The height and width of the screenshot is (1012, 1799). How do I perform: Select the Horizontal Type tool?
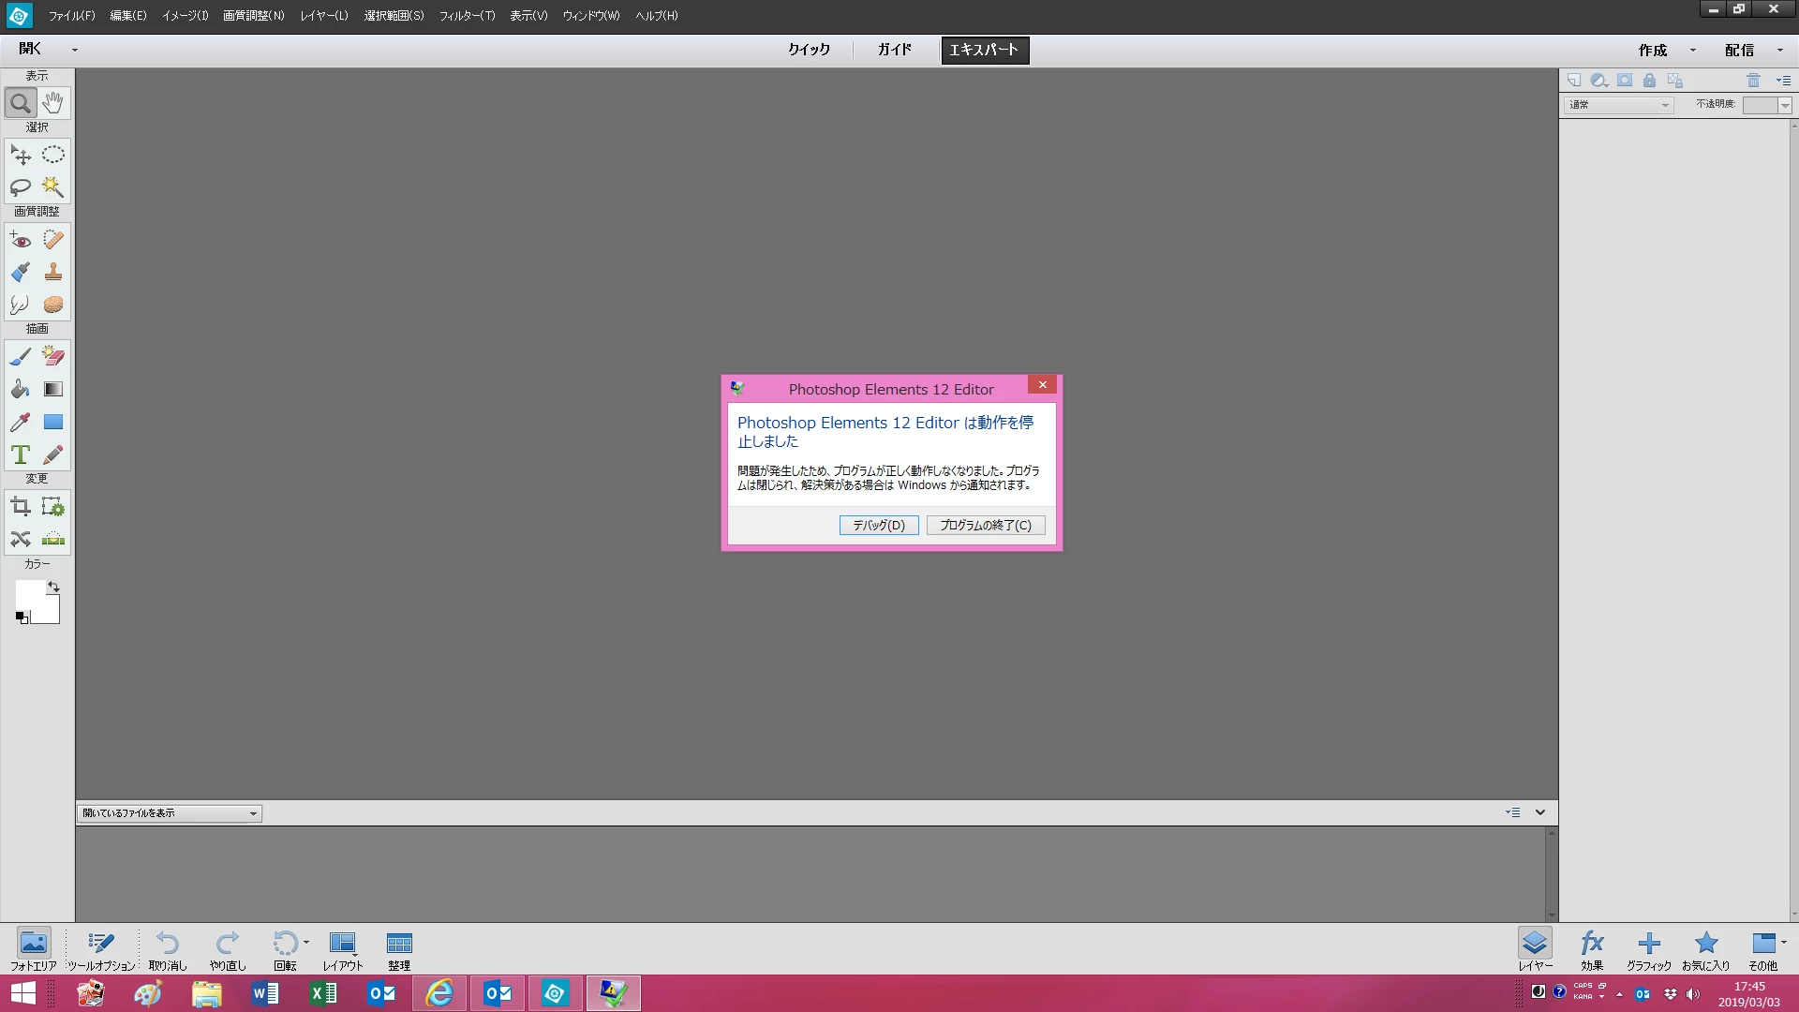click(x=21, y=454)
